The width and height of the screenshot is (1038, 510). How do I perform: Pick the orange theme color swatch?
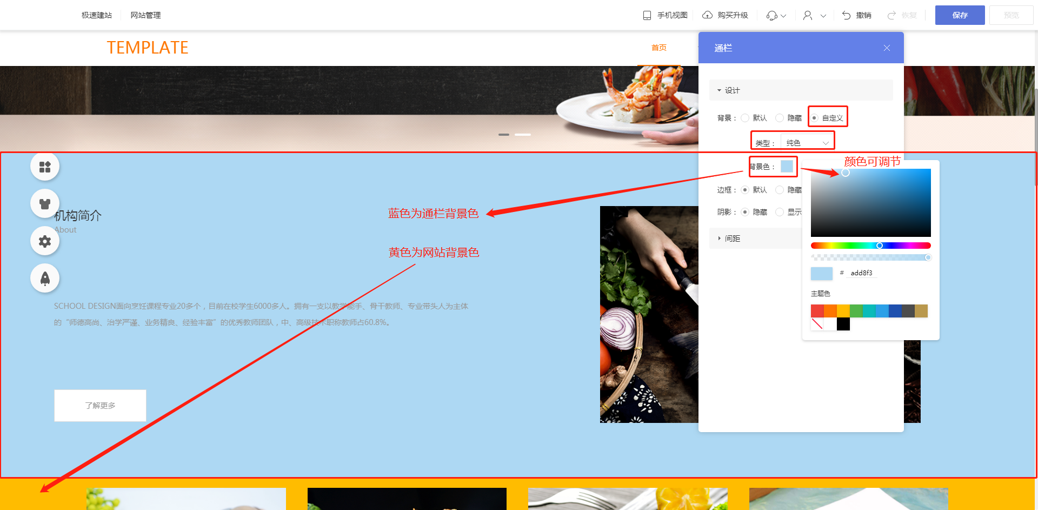pos(830,311)
